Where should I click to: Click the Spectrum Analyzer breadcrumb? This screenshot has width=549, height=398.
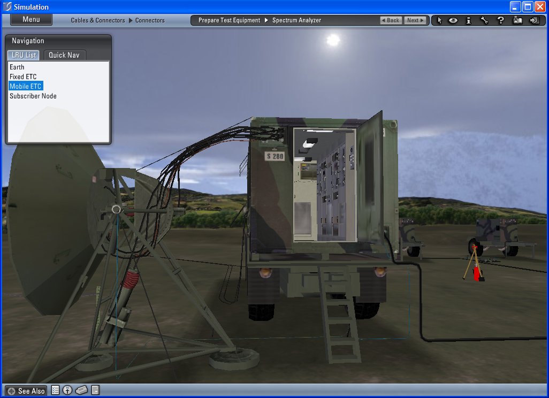tap(296, 20)
